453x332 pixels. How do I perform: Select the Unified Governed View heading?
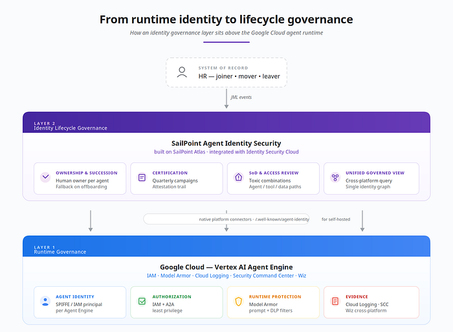[375, 173]
